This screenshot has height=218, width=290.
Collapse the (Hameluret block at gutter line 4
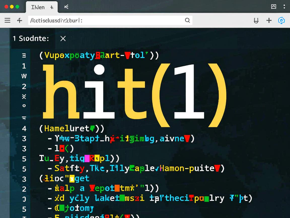tap(24, 128)
